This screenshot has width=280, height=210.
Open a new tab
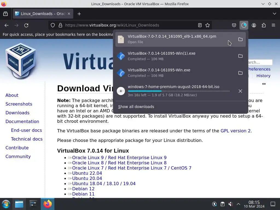[79, 14]
